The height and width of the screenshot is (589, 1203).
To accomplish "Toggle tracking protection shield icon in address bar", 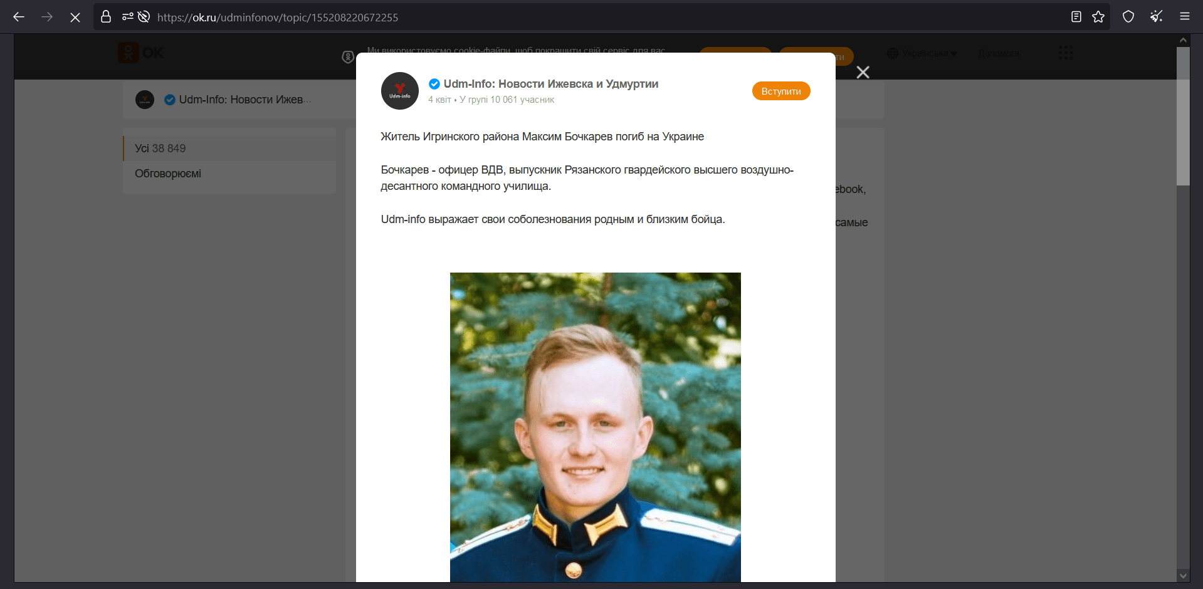I will point(144,17).
